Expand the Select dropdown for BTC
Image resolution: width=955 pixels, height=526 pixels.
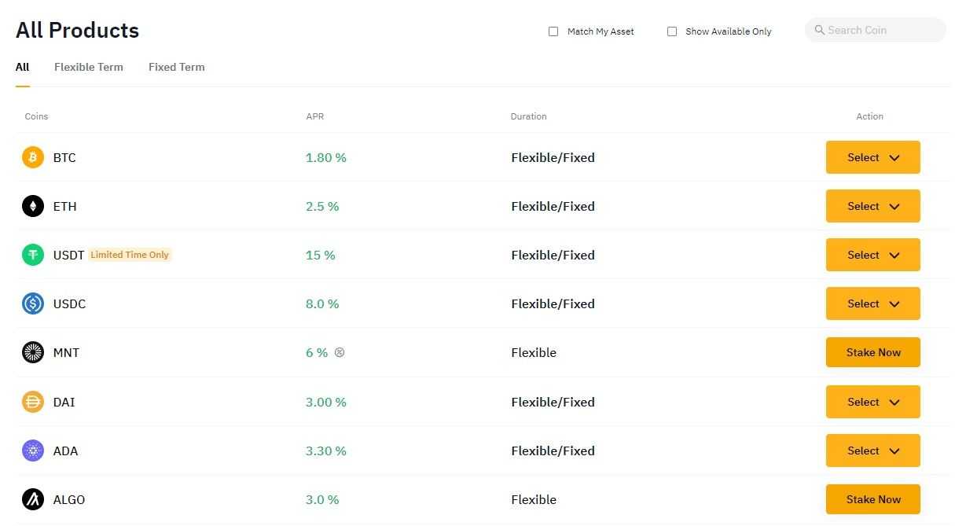pos(872,157)
